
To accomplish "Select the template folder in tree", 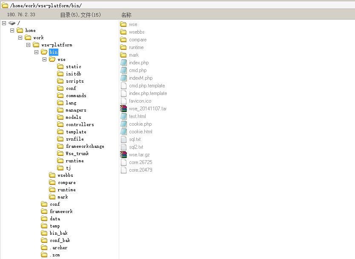I will point(76,132).
